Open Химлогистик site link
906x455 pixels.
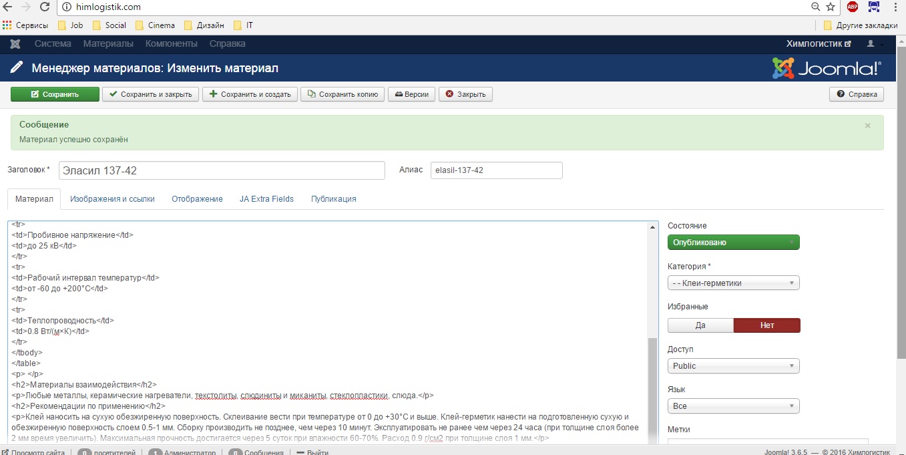819,44
